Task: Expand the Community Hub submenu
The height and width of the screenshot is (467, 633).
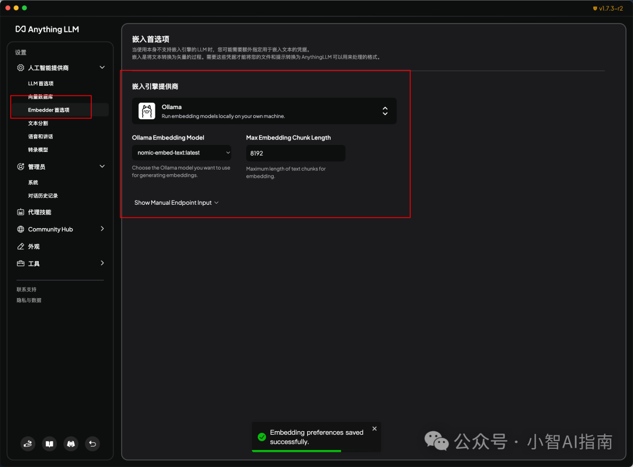Action: click(102, 229)
